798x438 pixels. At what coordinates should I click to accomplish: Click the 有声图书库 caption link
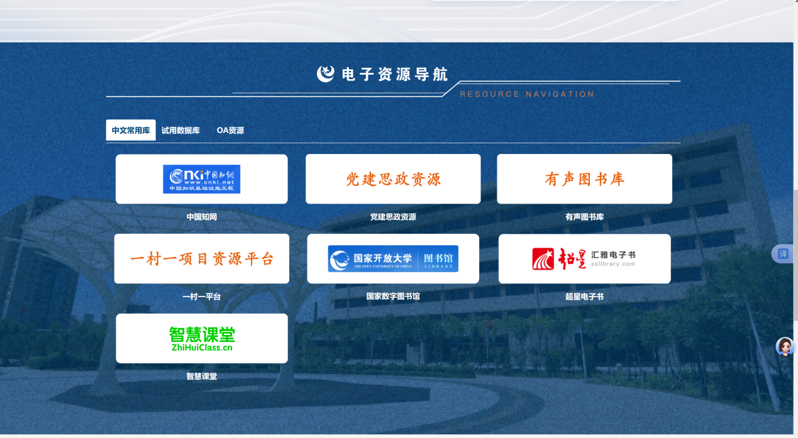click(x=584, y=217)
